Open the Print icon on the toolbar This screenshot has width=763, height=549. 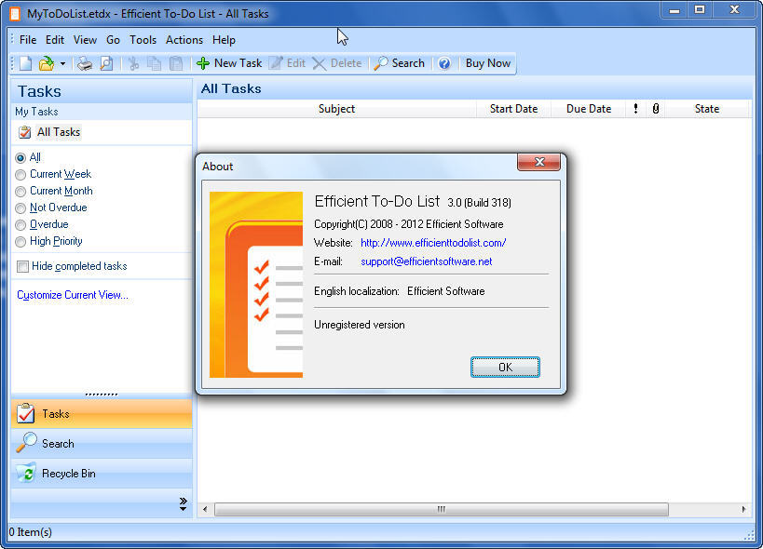[x=82, y=63]
